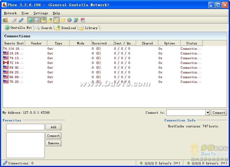
Task: Switch to the Library tab
Action: pyautogui.click(x=89, y=28)
